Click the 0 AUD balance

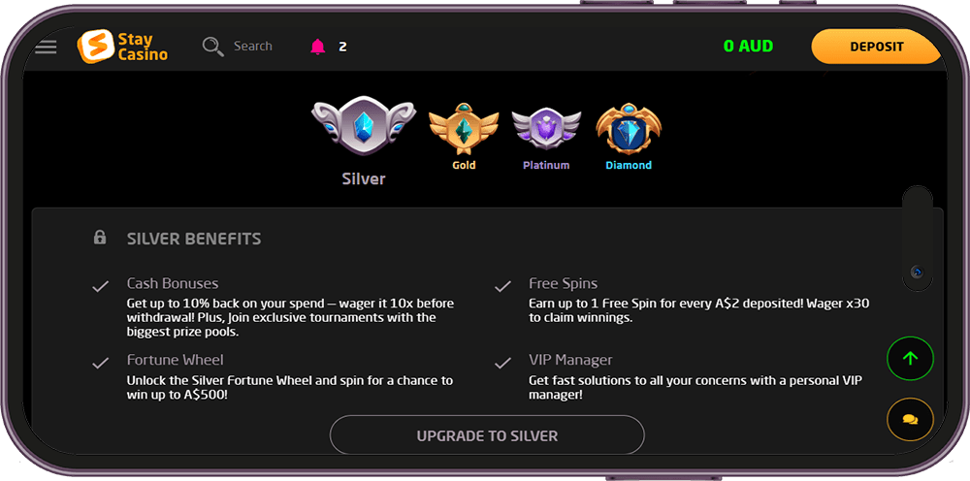click(748, 47)
